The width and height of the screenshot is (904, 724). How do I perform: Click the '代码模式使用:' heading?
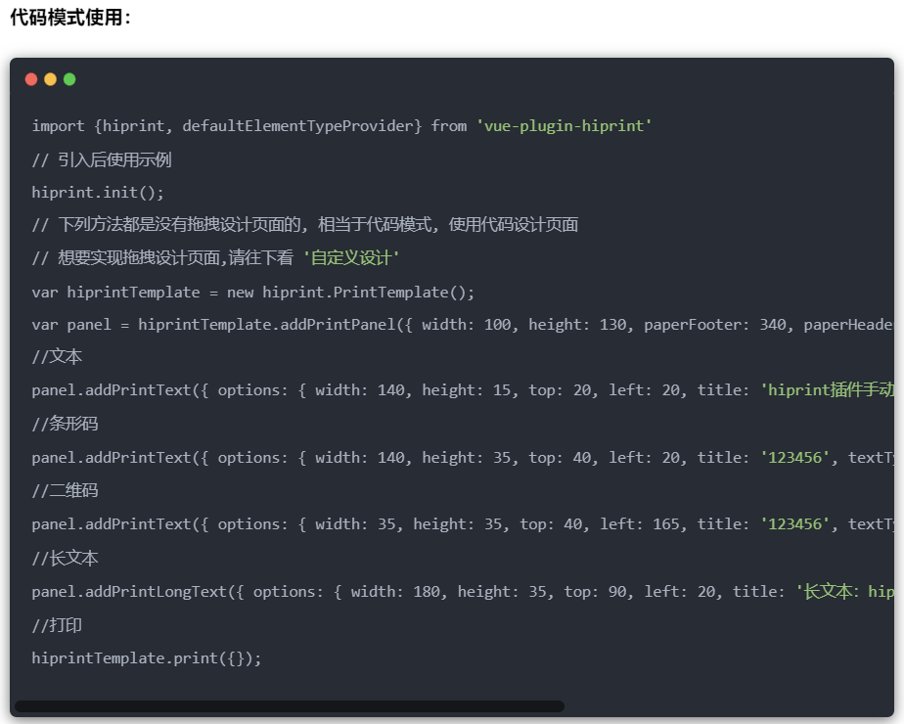[x=70, y=18]
